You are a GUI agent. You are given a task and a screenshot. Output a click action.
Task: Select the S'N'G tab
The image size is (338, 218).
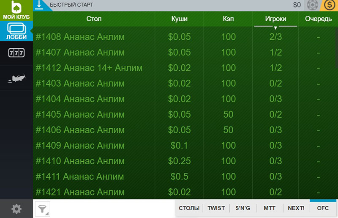tap(243, 208)
